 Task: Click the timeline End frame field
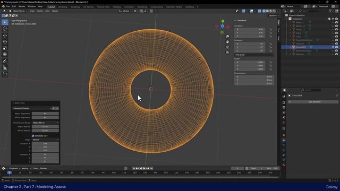272,168
